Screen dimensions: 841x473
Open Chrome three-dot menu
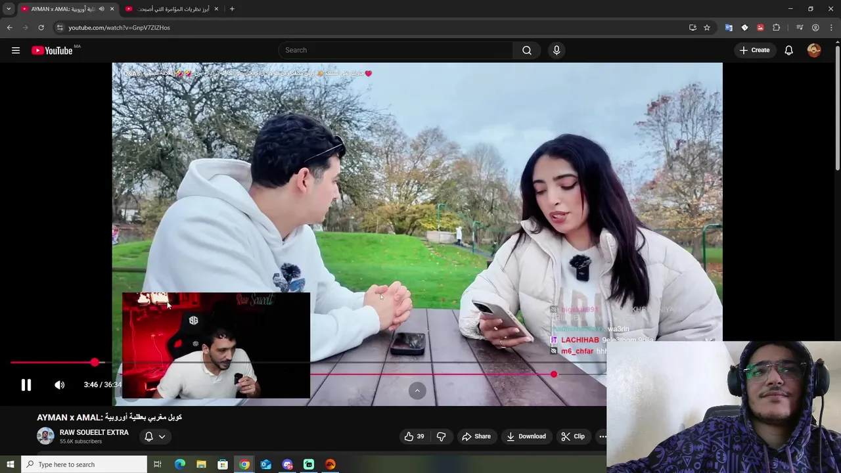832,28
